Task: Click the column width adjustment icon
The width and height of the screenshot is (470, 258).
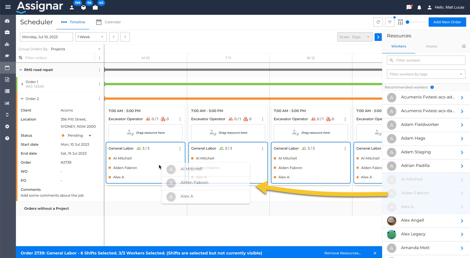Action: click(401, 22)
